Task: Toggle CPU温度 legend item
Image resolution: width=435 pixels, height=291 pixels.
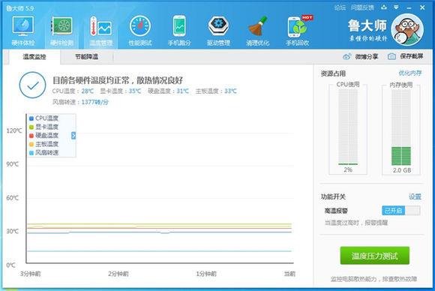Action: click(x=43, y=118)
